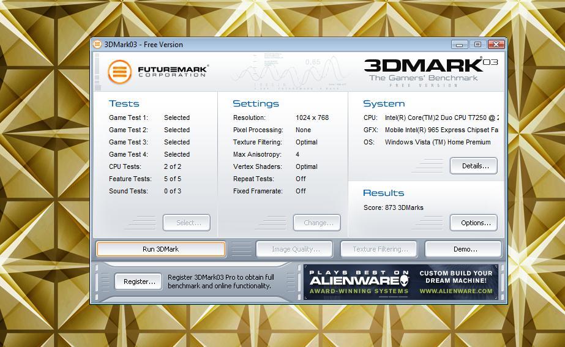Click the 3DMARK03 Gamers' Benchmark logo
Screen dimensions: 565x347
[431, 72]
